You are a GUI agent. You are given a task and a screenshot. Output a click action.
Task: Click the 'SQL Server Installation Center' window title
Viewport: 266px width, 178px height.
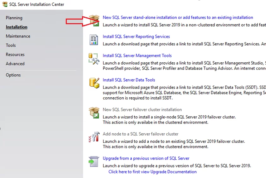point(37,4)
